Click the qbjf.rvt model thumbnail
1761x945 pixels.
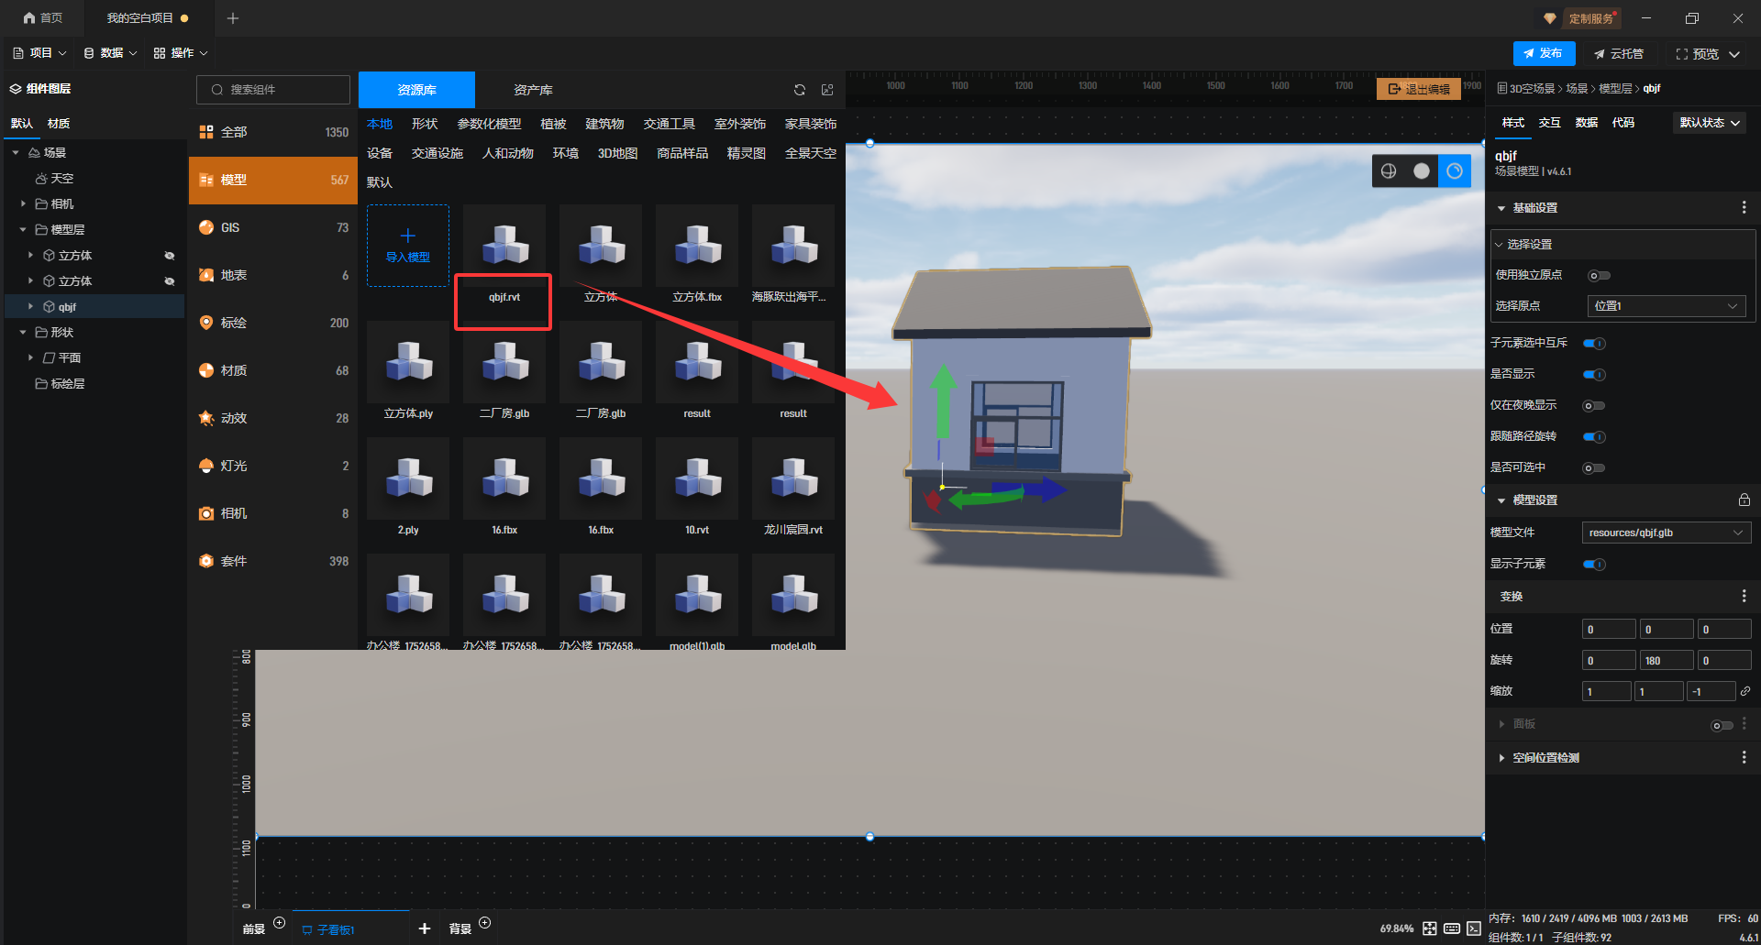(504, 247)
